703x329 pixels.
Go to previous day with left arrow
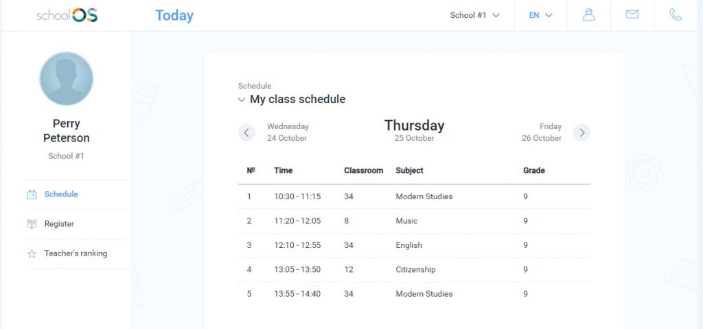click(x=246, y=133)
